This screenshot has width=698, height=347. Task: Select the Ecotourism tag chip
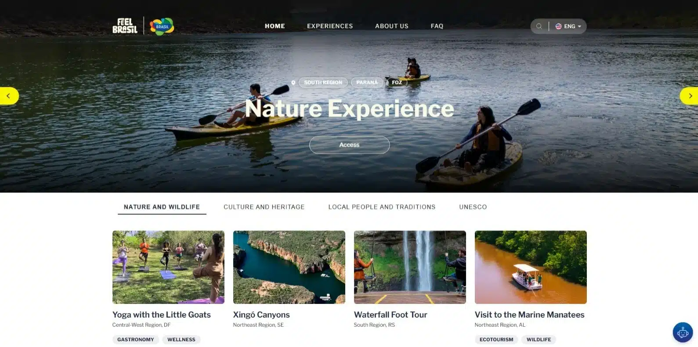point(496,340)
